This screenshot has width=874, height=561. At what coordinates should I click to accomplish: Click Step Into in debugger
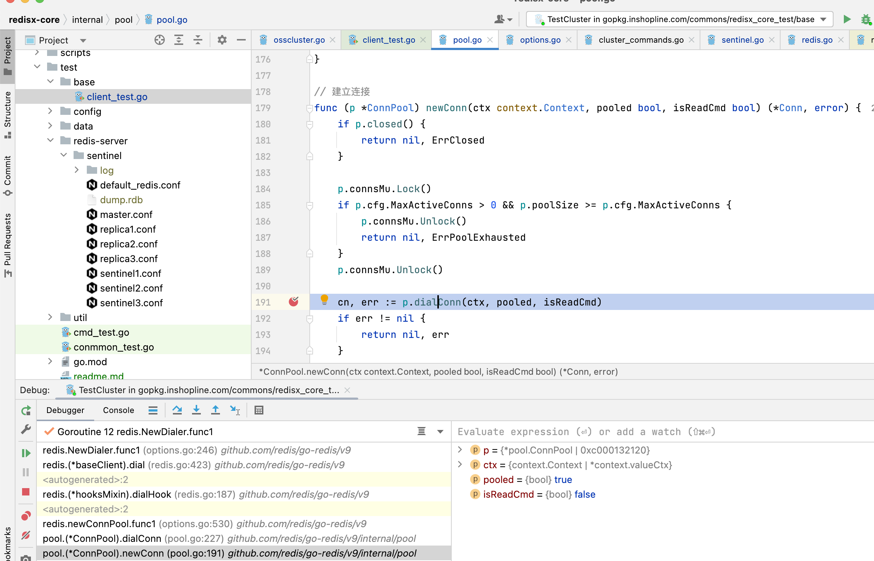196,410
